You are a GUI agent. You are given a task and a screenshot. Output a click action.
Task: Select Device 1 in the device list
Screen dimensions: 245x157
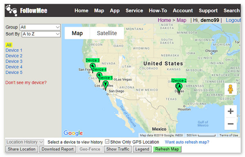pos(14,50)
